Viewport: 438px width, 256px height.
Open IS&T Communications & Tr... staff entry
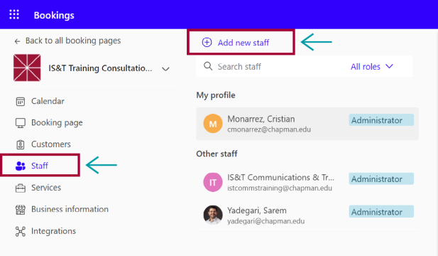(x=307, y=182)
